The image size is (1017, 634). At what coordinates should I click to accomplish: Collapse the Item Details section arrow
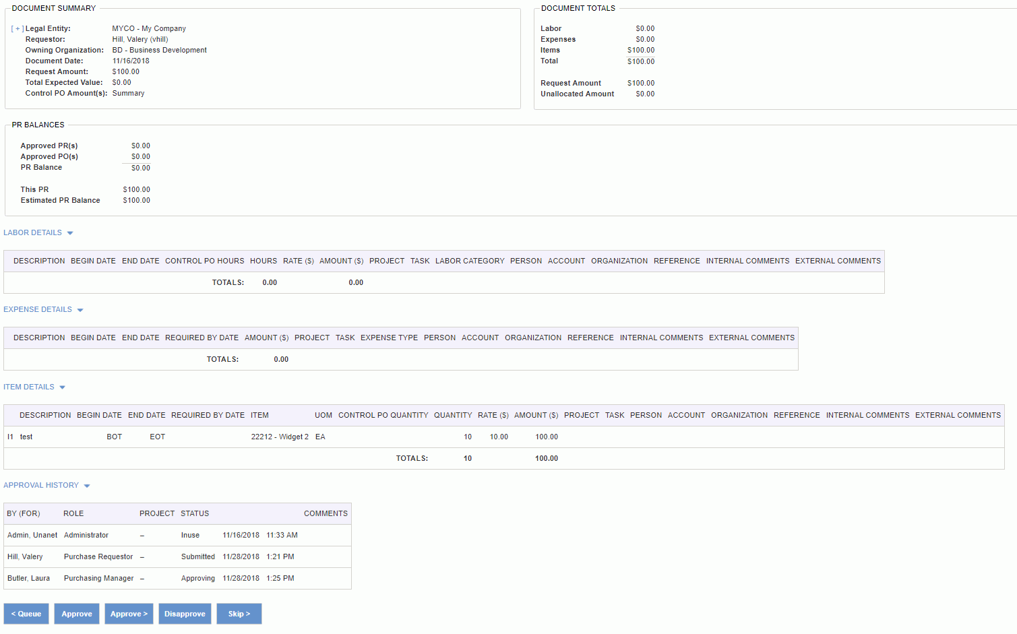pyautogui.click(x=63, y=387)
